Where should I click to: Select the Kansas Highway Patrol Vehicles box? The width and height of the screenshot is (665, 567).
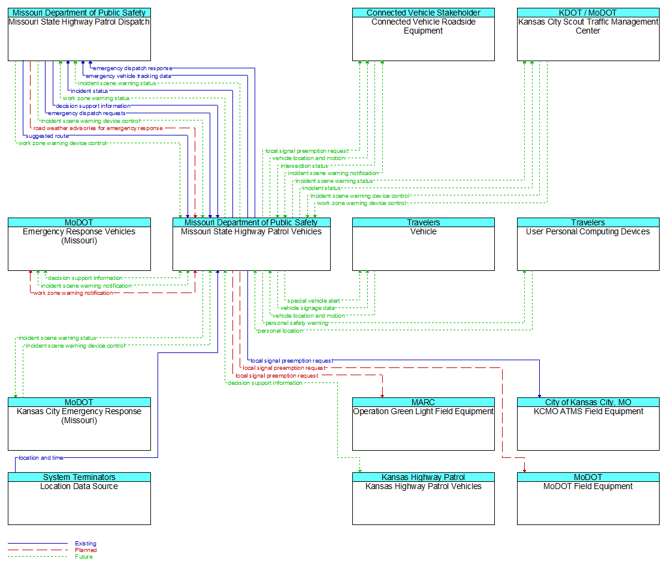click(x=423, y=499)
